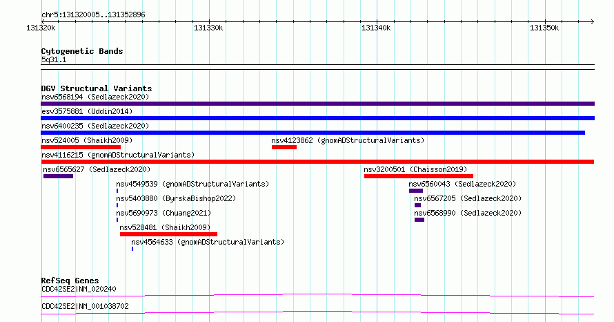614x322 pixels.
Task: Click nsv5403880 (ByrskaBishop2022) label
Action: pyautogui.click(x=176, y=198)
